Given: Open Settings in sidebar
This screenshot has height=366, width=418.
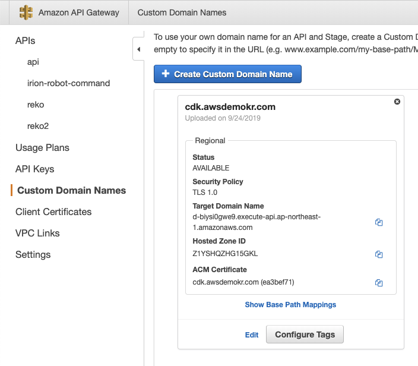Looking at the screenshot, I should coord(33,255).
